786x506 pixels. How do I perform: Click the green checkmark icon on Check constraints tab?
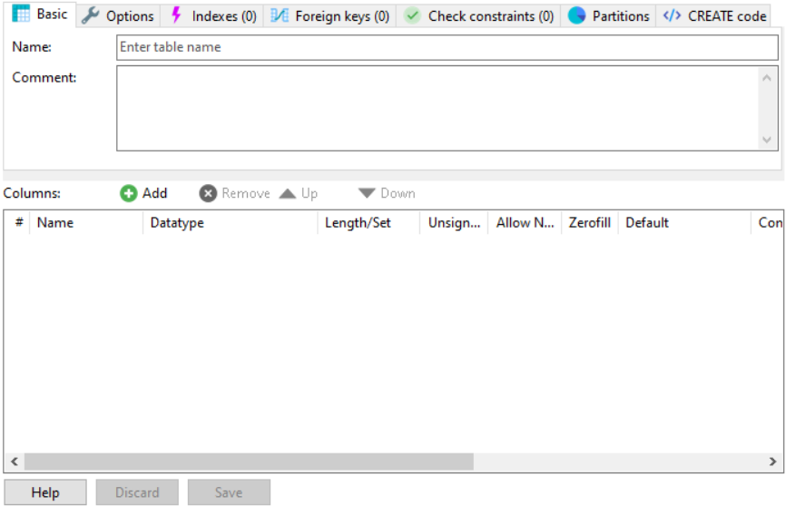coord(412,16)
